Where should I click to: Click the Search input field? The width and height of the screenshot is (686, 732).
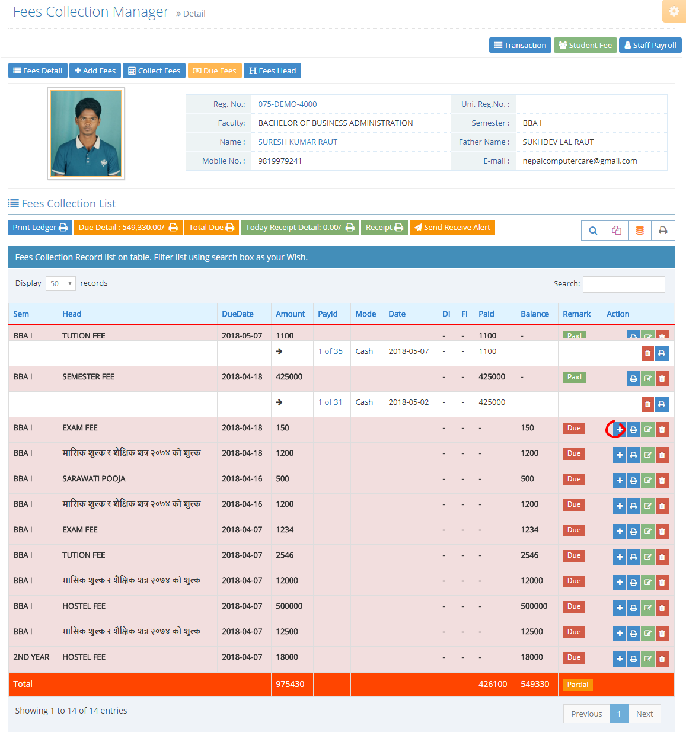tap(624, 285)
